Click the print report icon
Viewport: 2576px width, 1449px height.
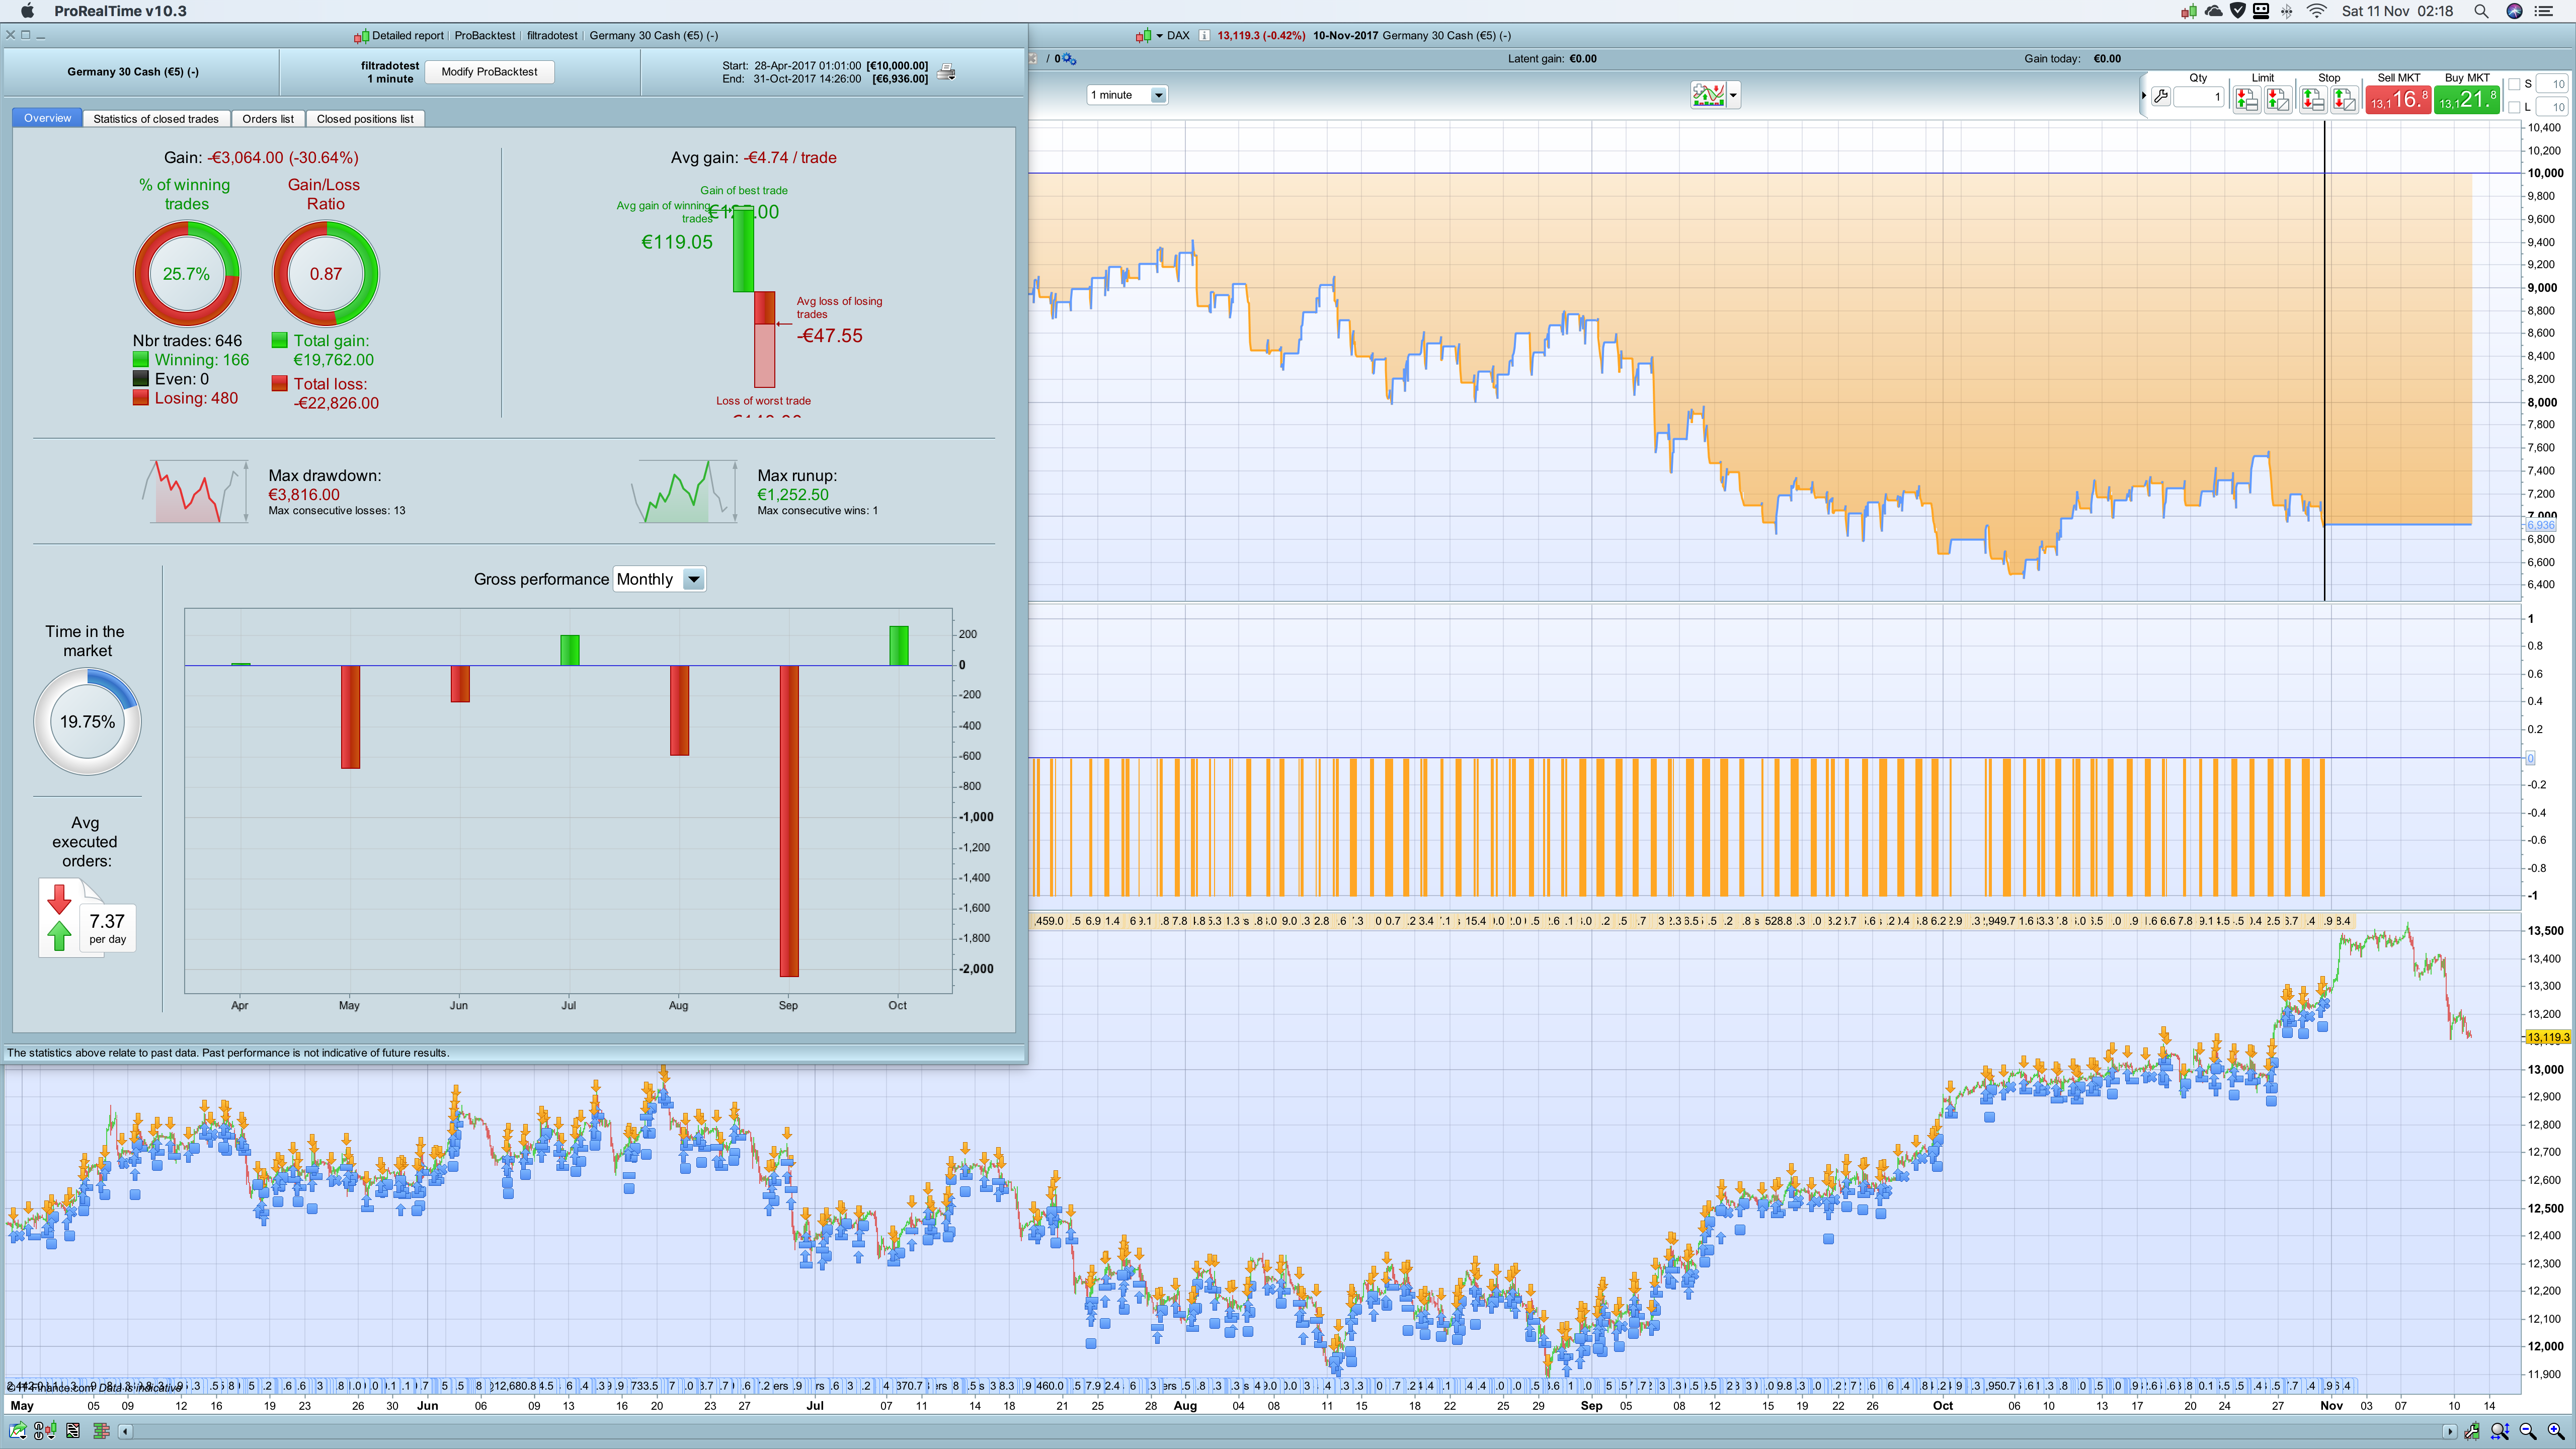pos(946,72)
